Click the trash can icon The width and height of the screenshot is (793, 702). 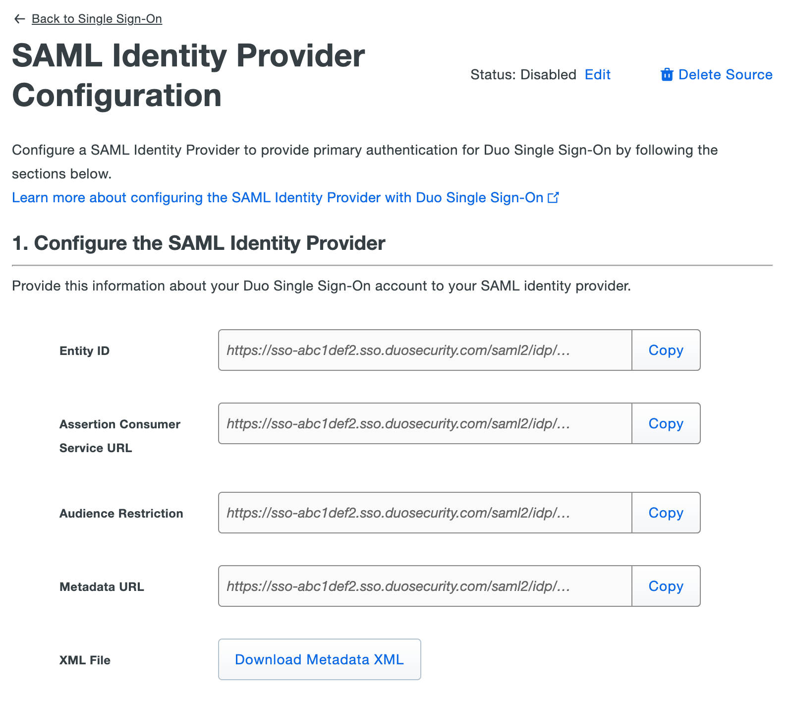tap(667, 75)
